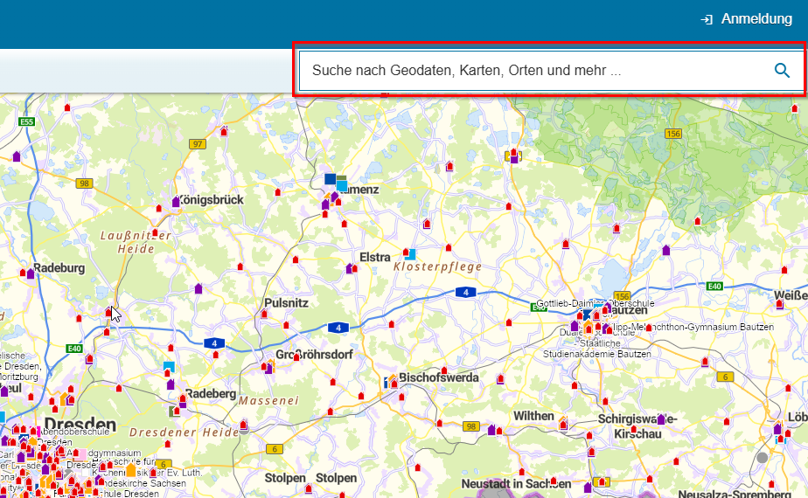The image size is (808, 498).
Task: Click the Neustadt in Sachsen label
Action: [516, 484]
